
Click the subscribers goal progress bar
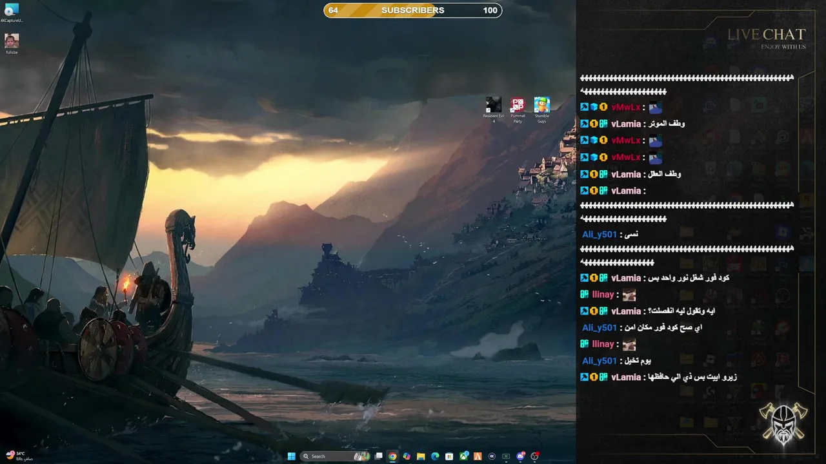pyautogui.click(x=413, y=10)
